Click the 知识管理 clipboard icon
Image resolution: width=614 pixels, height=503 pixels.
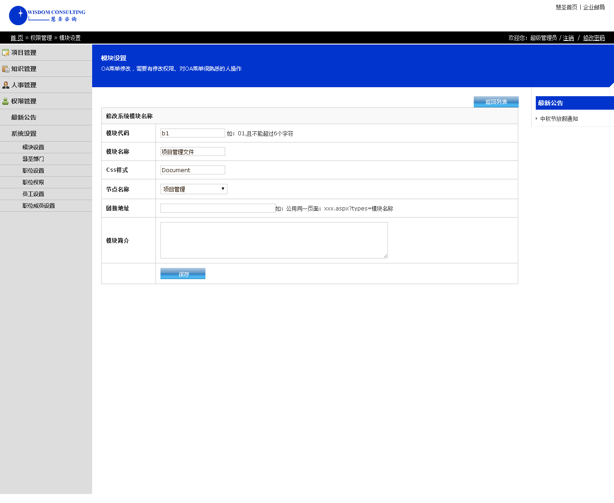[x=6, y=69]
